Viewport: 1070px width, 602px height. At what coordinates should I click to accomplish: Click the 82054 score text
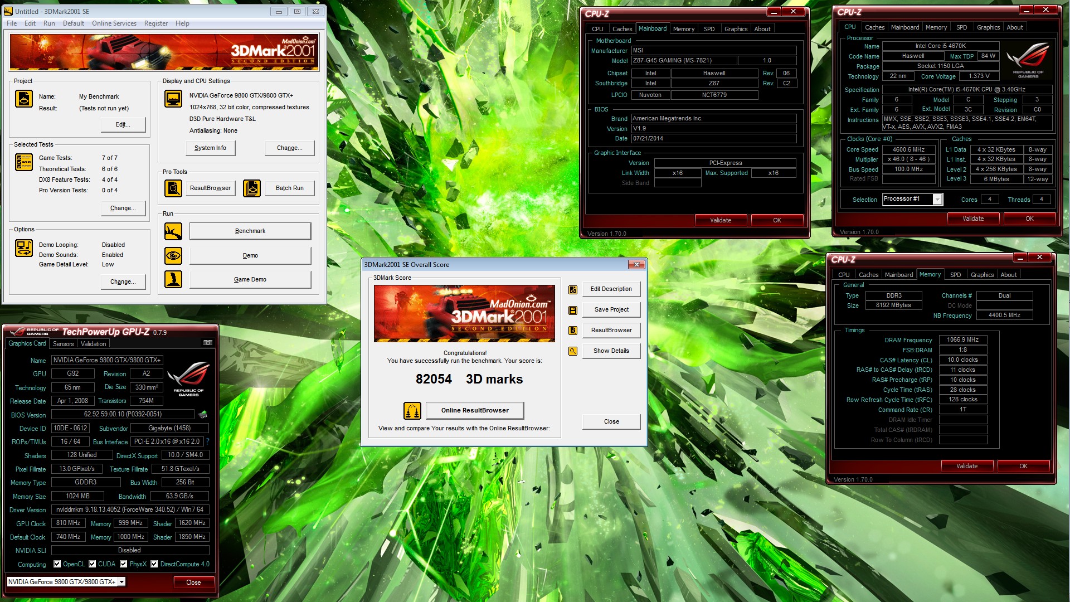pos(434,380)
